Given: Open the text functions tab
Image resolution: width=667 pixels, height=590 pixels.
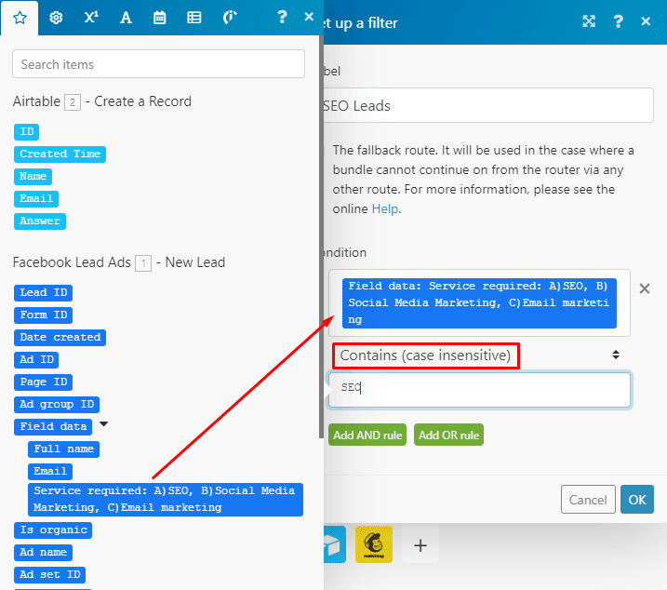Looking at the screenshot, I should (x=126, y=18).
